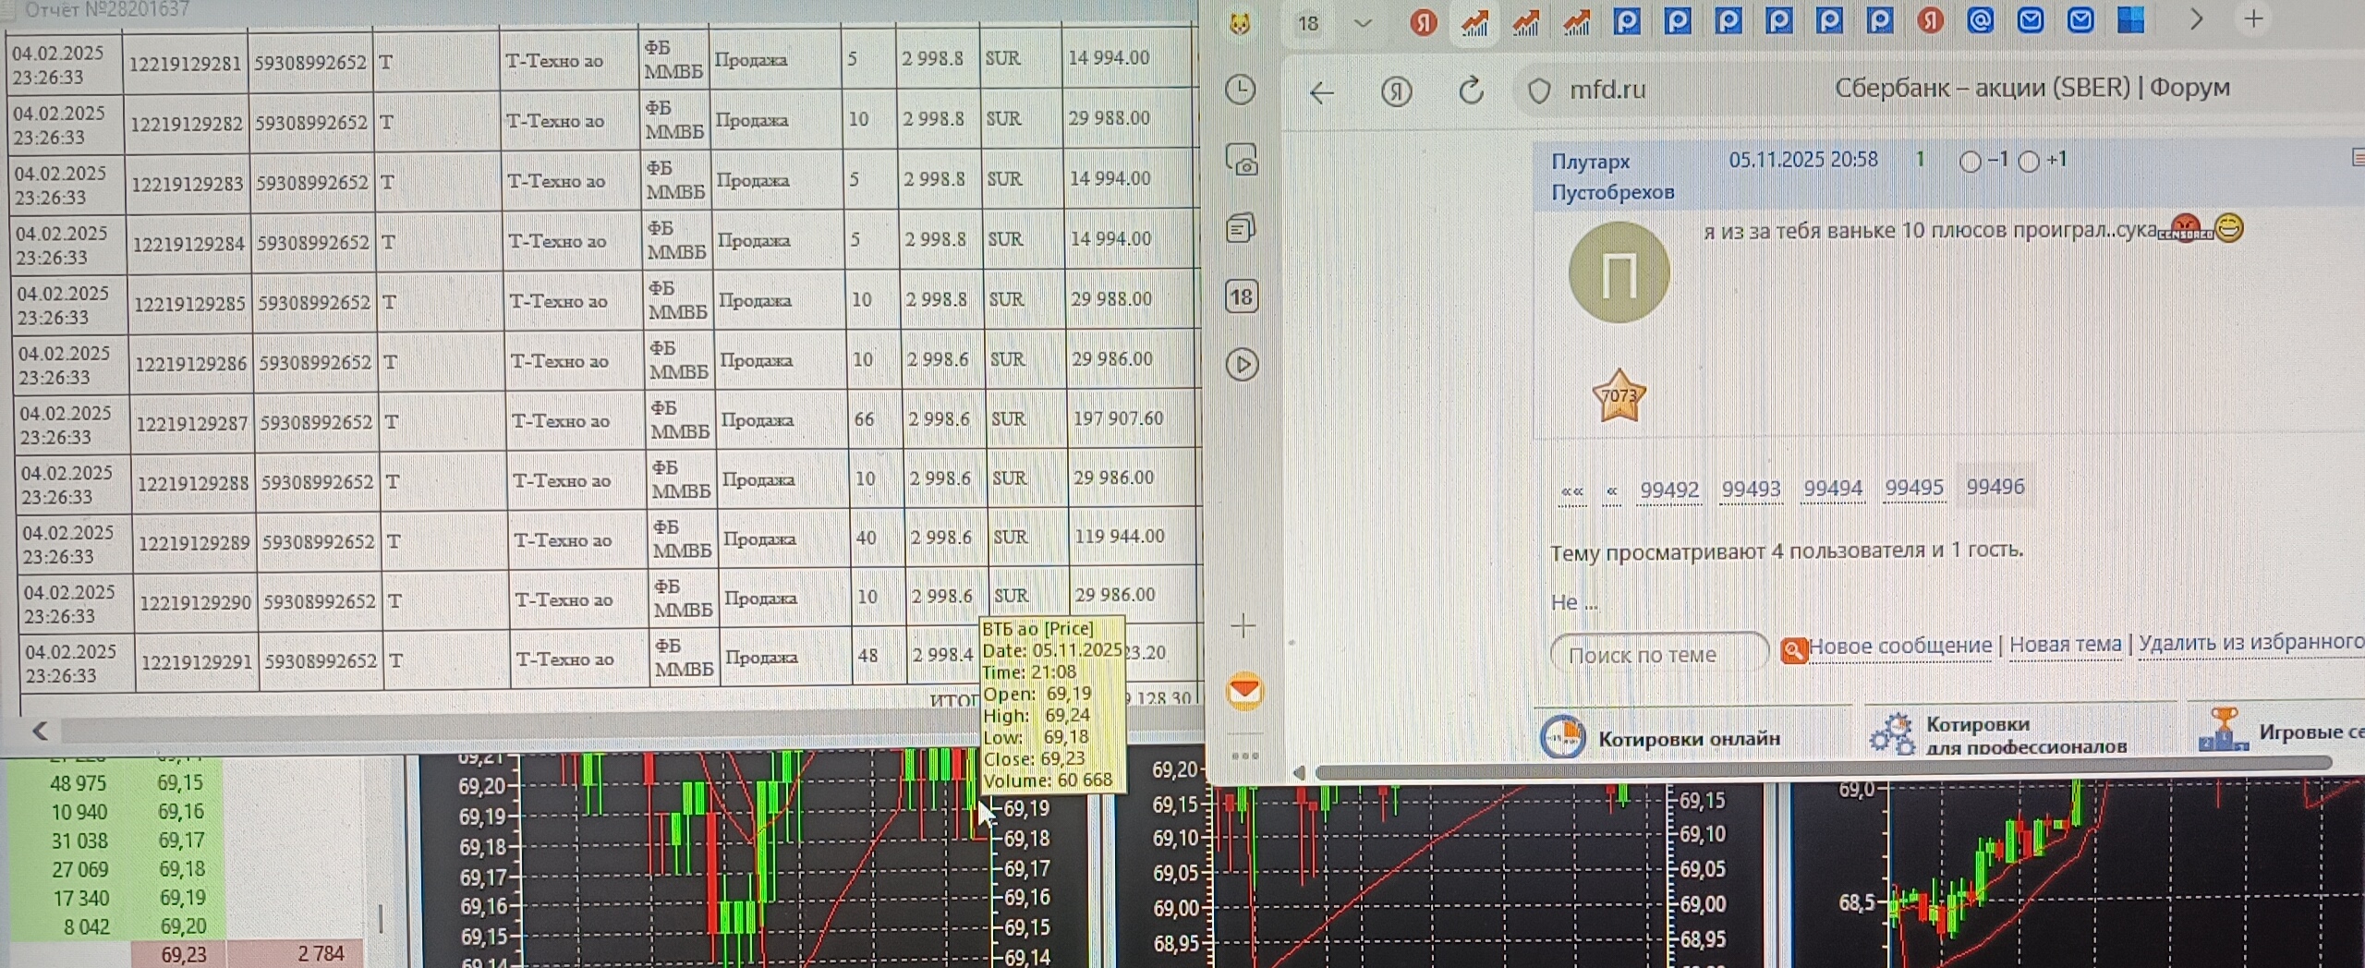Click the previous page « link

click(1612, 491)
